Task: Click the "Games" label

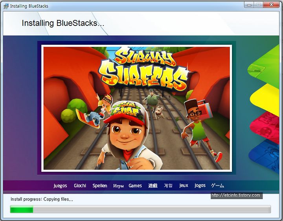Action: [x=135, y=186]
